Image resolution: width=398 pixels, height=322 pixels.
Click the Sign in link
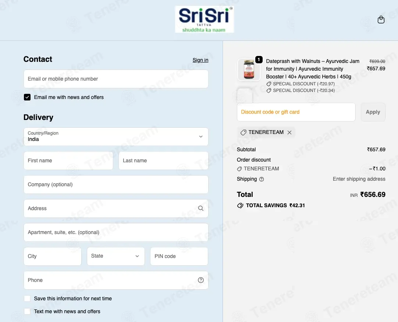click(200, 60)
